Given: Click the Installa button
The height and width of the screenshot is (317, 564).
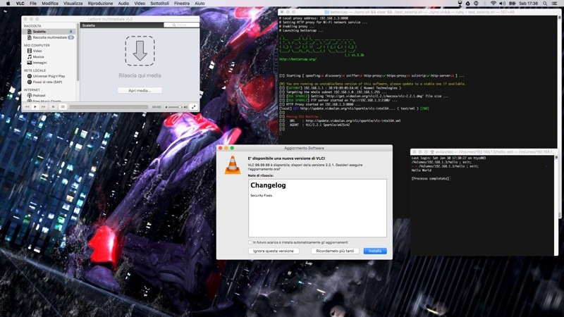Looking at the screenshot, I should click(x=375, y=251).
